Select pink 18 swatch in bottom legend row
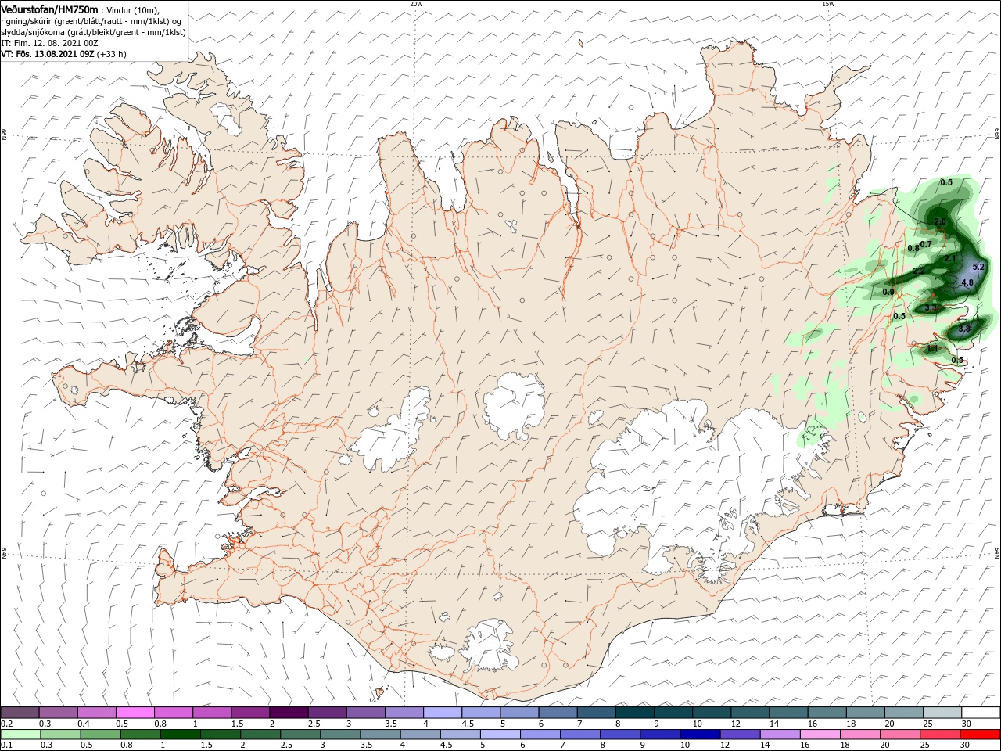Image resolution: width=1001 pixels, height=751 pixels. point(859,735)
